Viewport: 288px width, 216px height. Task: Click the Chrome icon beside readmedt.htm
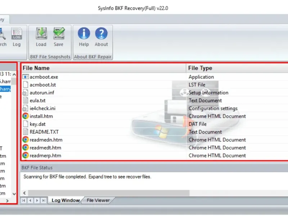pyautogui.click(x=26, y=148)
